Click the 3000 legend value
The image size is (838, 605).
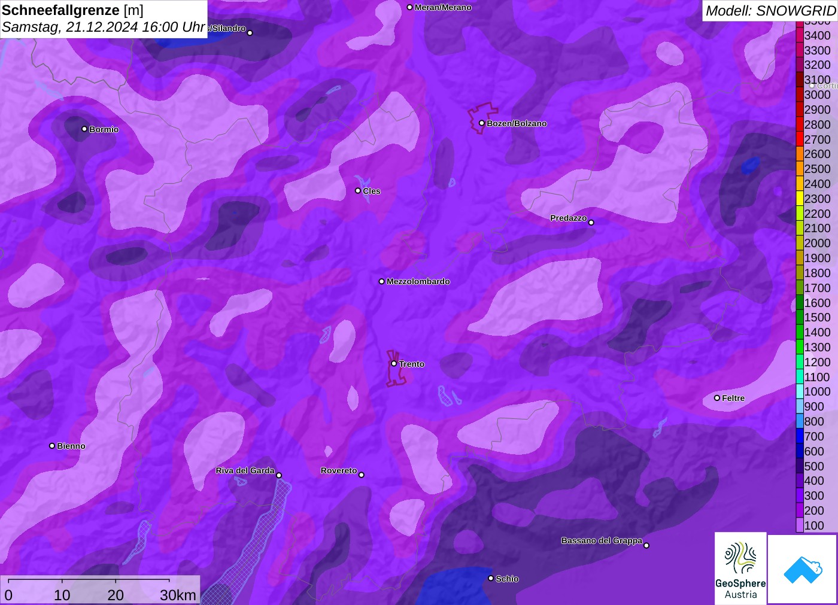tap(817, 95)
